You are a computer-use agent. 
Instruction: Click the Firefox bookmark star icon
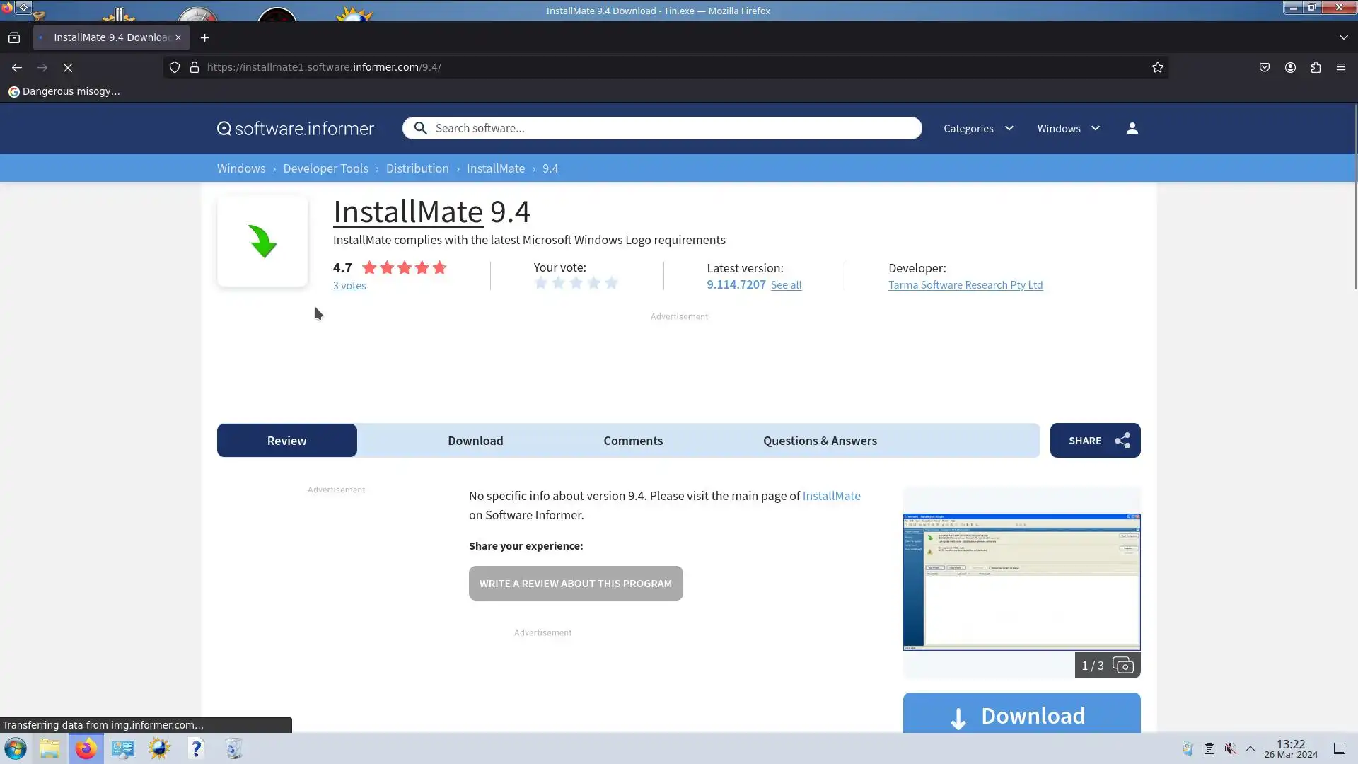tap(1157, 67)
